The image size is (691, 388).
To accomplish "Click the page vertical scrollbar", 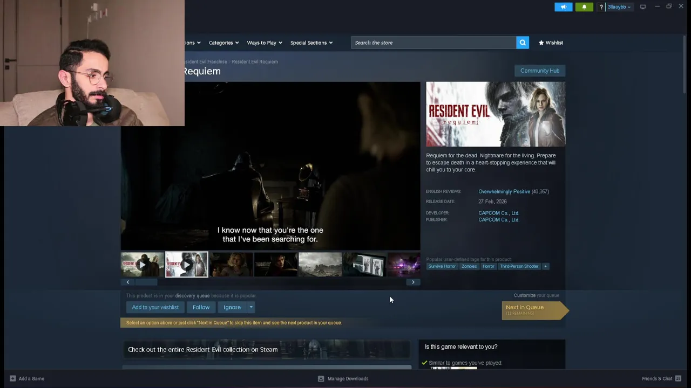I will coord(684,65).
